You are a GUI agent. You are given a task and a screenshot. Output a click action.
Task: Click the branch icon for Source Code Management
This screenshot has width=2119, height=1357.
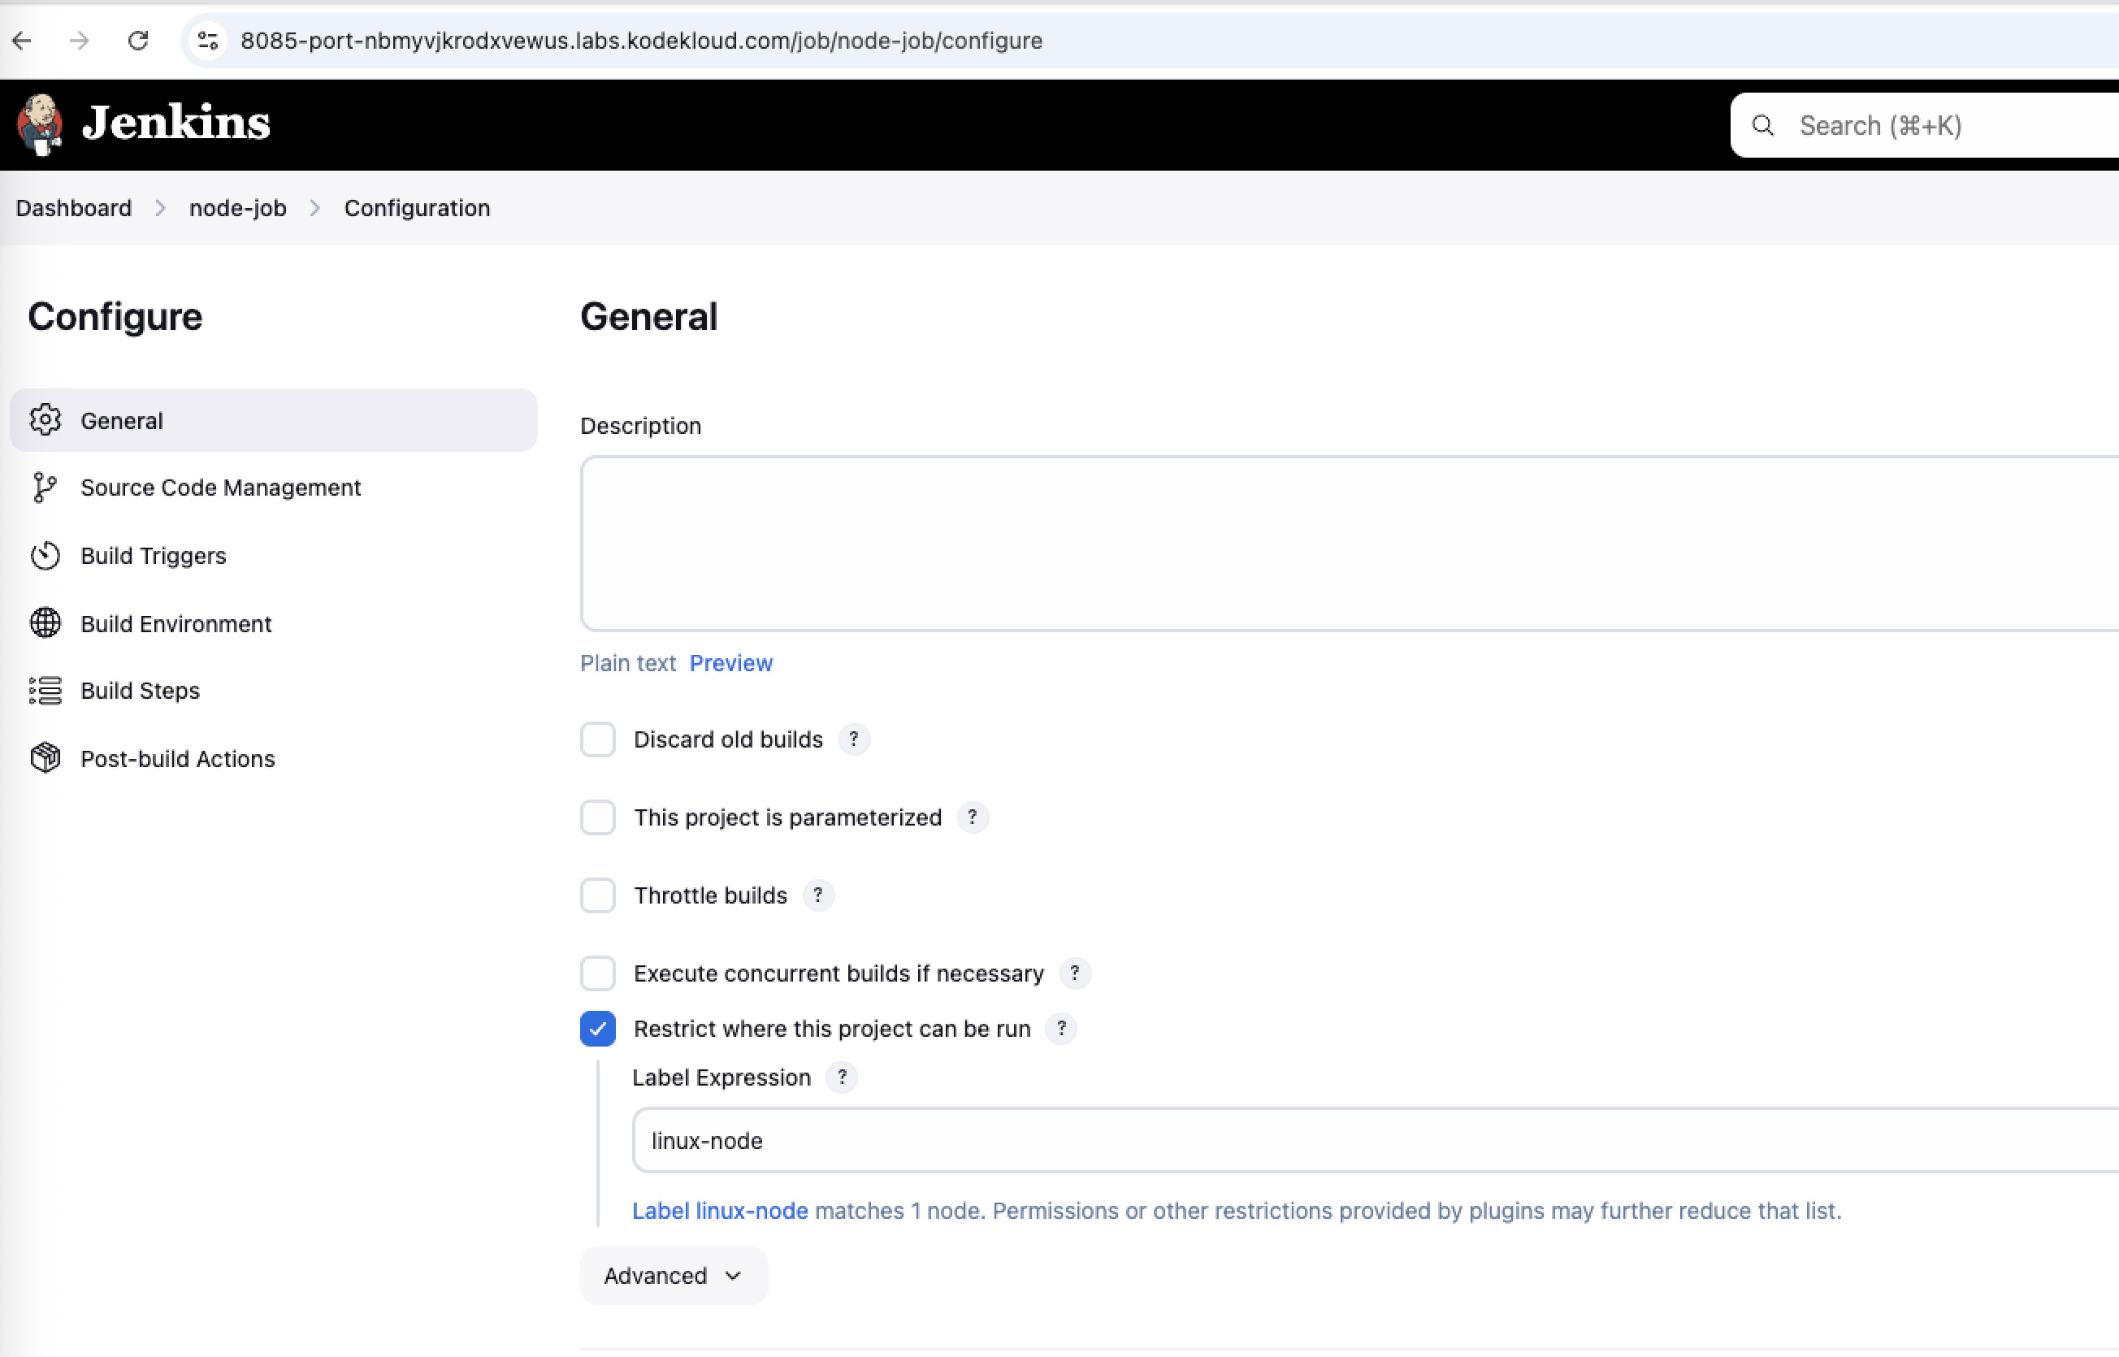[x=45, y=488]
